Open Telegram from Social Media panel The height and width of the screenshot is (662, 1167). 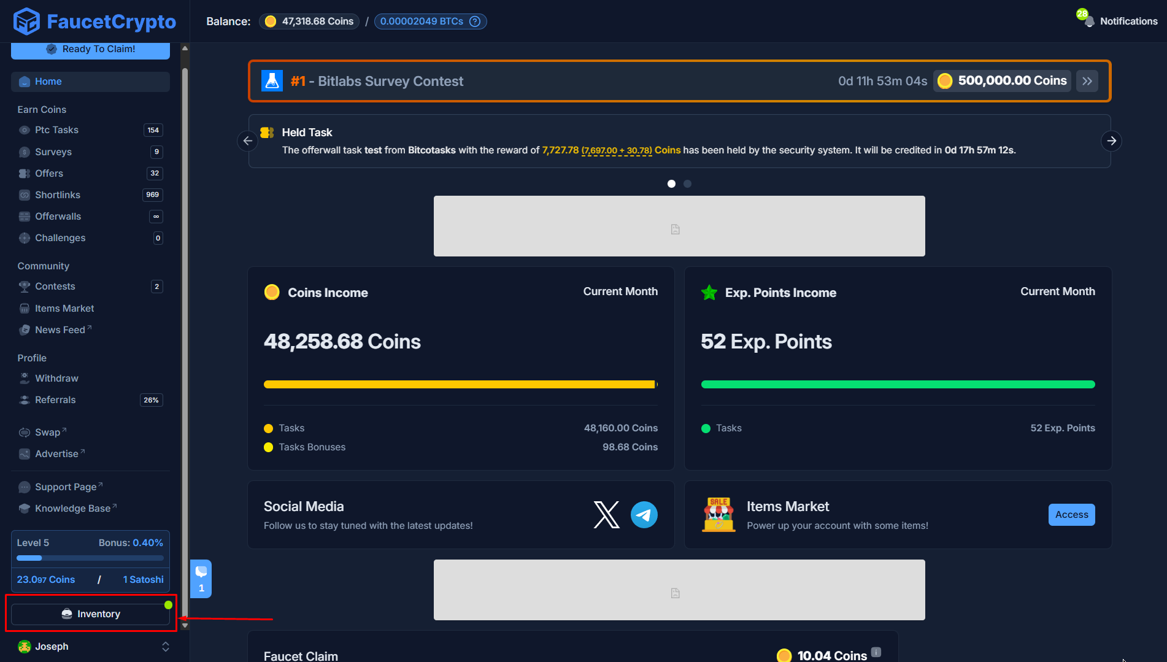click(644, 515)
